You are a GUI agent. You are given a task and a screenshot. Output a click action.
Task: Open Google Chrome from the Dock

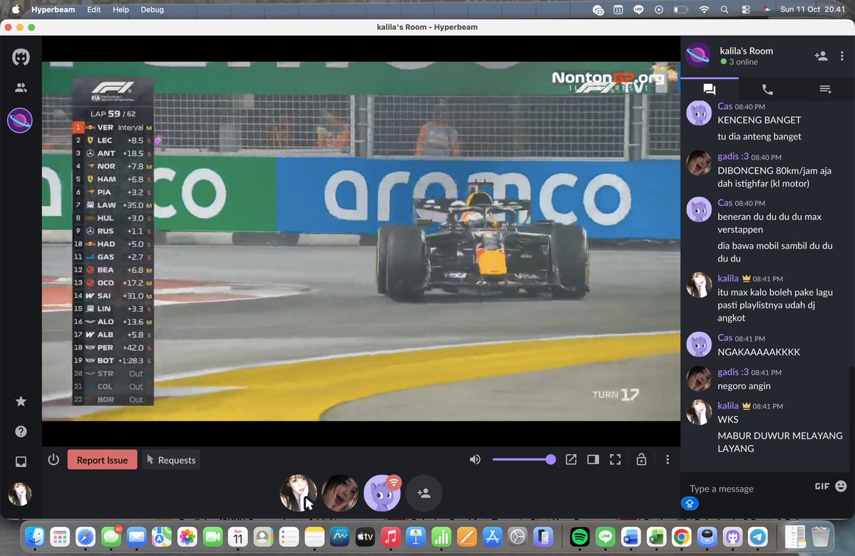point(682,537)
